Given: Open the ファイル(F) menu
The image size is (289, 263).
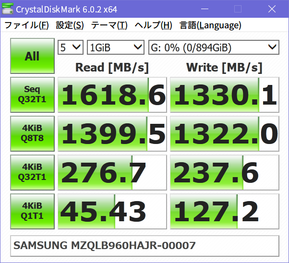Looking at the screenshot, I should pos(26,25).
